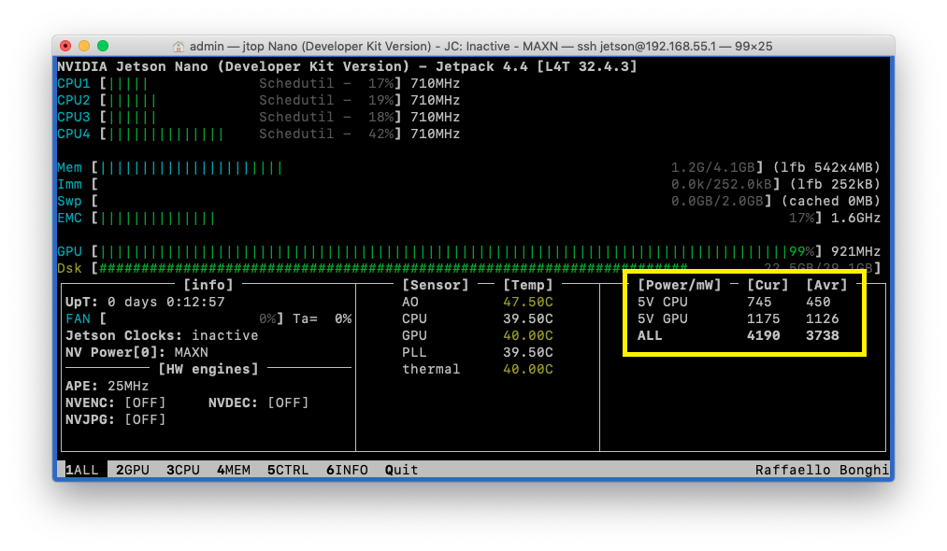
Task: Open the 6INFO tab
Action: point(347,470)
